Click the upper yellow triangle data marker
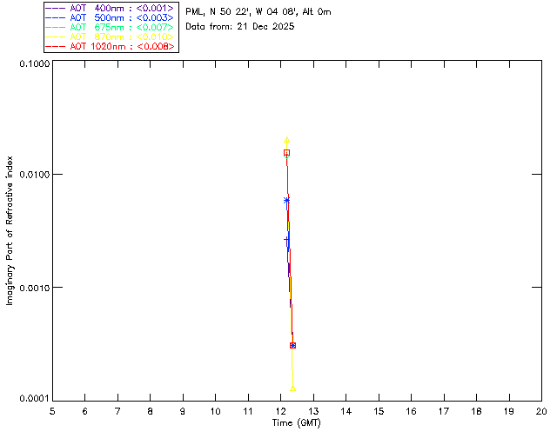 [x=286, y=140]
